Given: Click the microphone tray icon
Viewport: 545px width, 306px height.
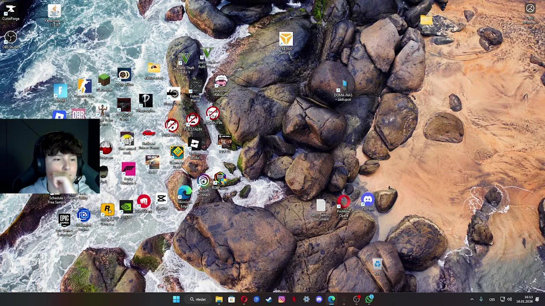Looking at the screenshot, I should point(481,299).
